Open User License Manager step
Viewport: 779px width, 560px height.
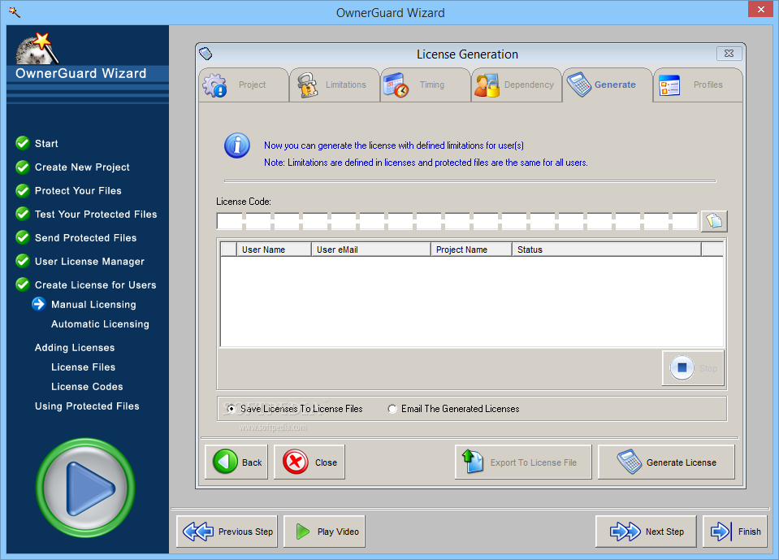(89, 262)
